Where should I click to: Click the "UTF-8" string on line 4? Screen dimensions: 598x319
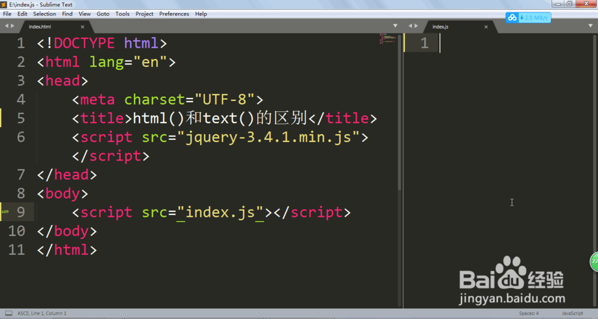224,100
